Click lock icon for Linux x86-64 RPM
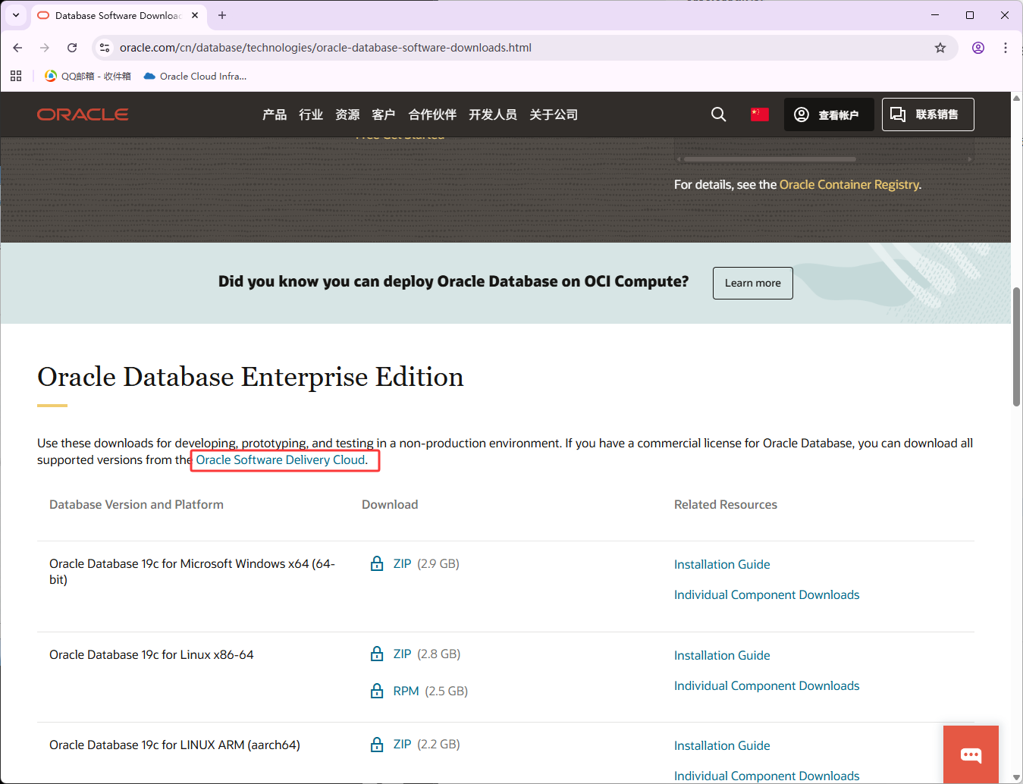The height and width of the screenshot is (784, 1023). 377,691
